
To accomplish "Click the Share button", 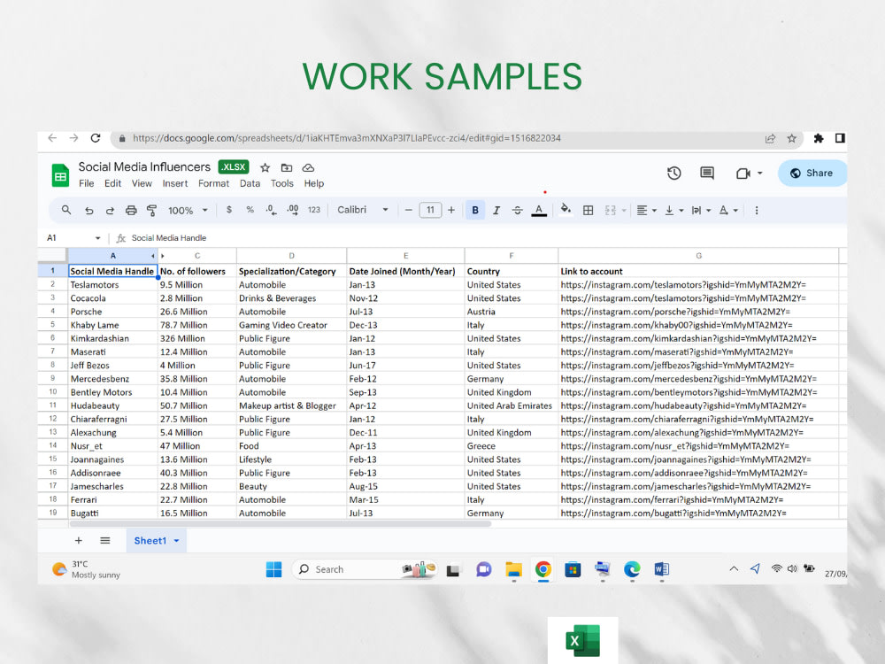I will point(812,173).
